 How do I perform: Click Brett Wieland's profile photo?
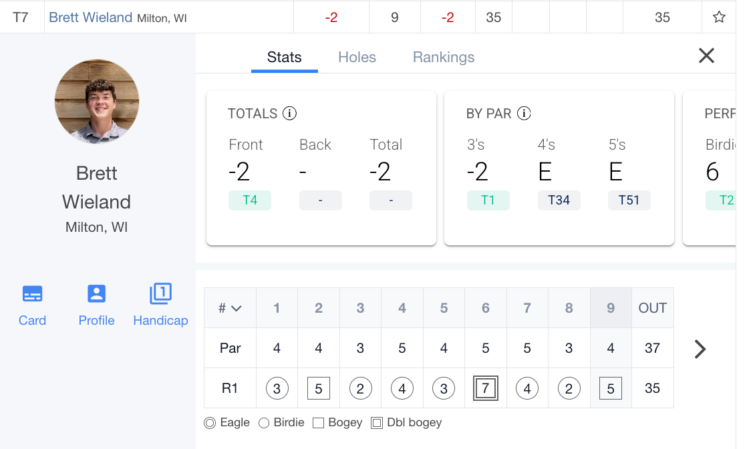pyautogui.click(x=97, y=102)
